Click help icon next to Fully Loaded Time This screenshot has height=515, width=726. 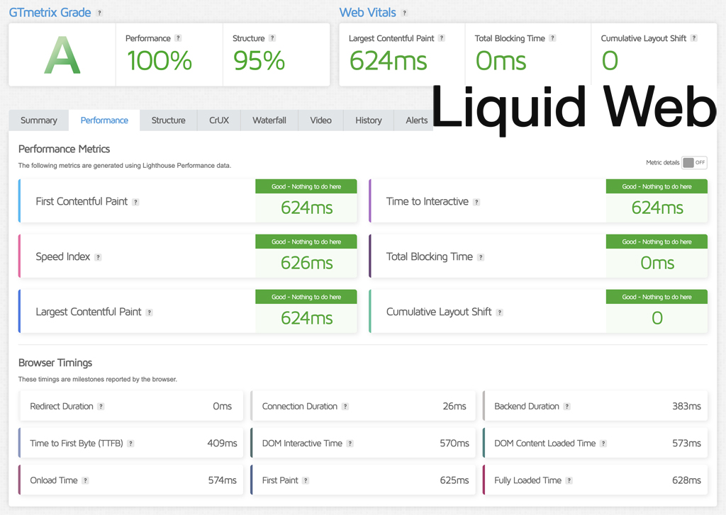[x=569, y=480]
